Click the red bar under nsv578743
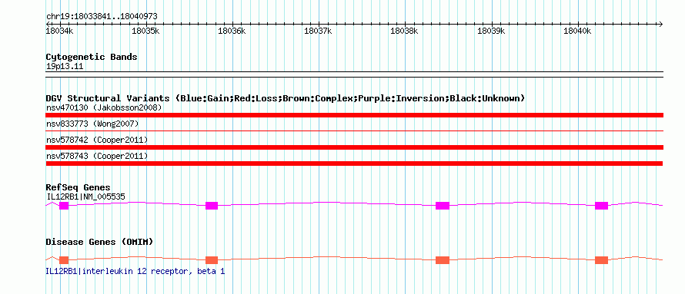Viewport: 685px width, 294px height. tap(354, 164)
